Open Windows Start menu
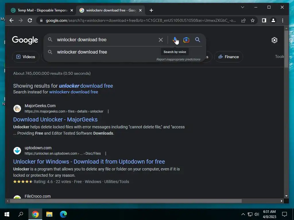The width and height of the screenshot is (294, 220). [x=7, y=214]
